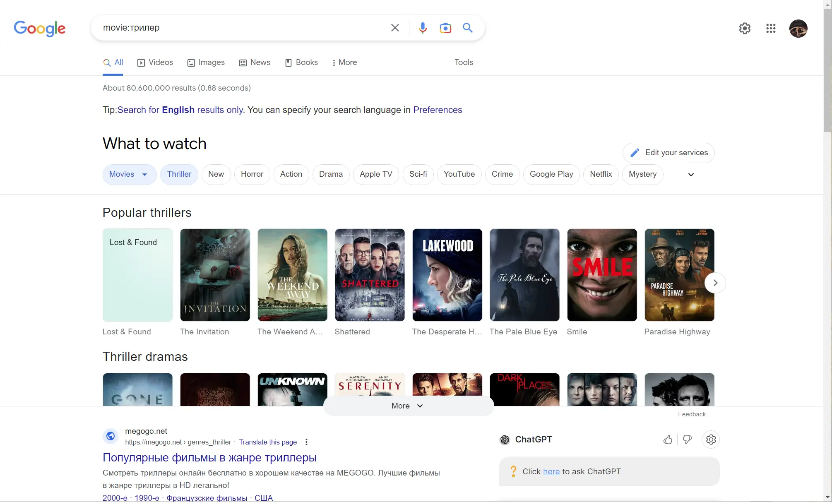Viewport: 832px width, 502px height.
Task: Open the Smile movie poster
Action: [x=602, y=275]
